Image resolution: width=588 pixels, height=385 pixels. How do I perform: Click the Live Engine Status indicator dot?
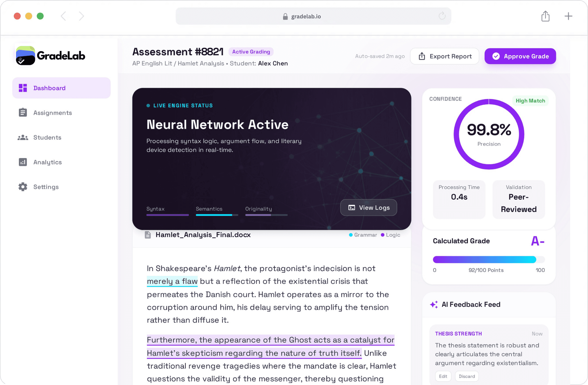point(148,105)
